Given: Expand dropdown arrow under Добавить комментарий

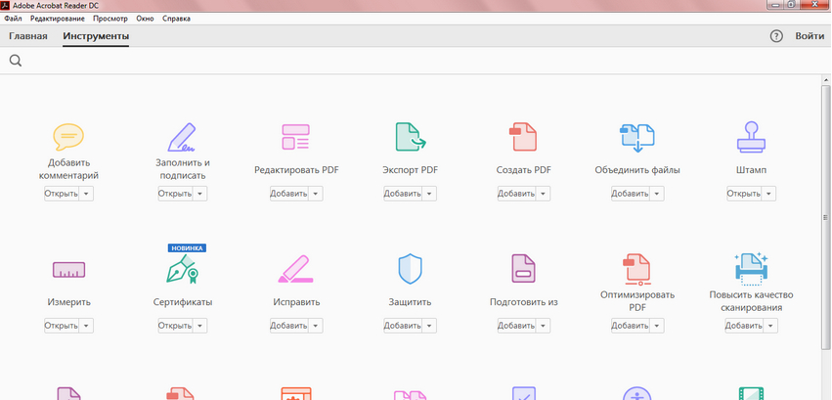Looking at the screenshot, I should click(x=86, y=194).
